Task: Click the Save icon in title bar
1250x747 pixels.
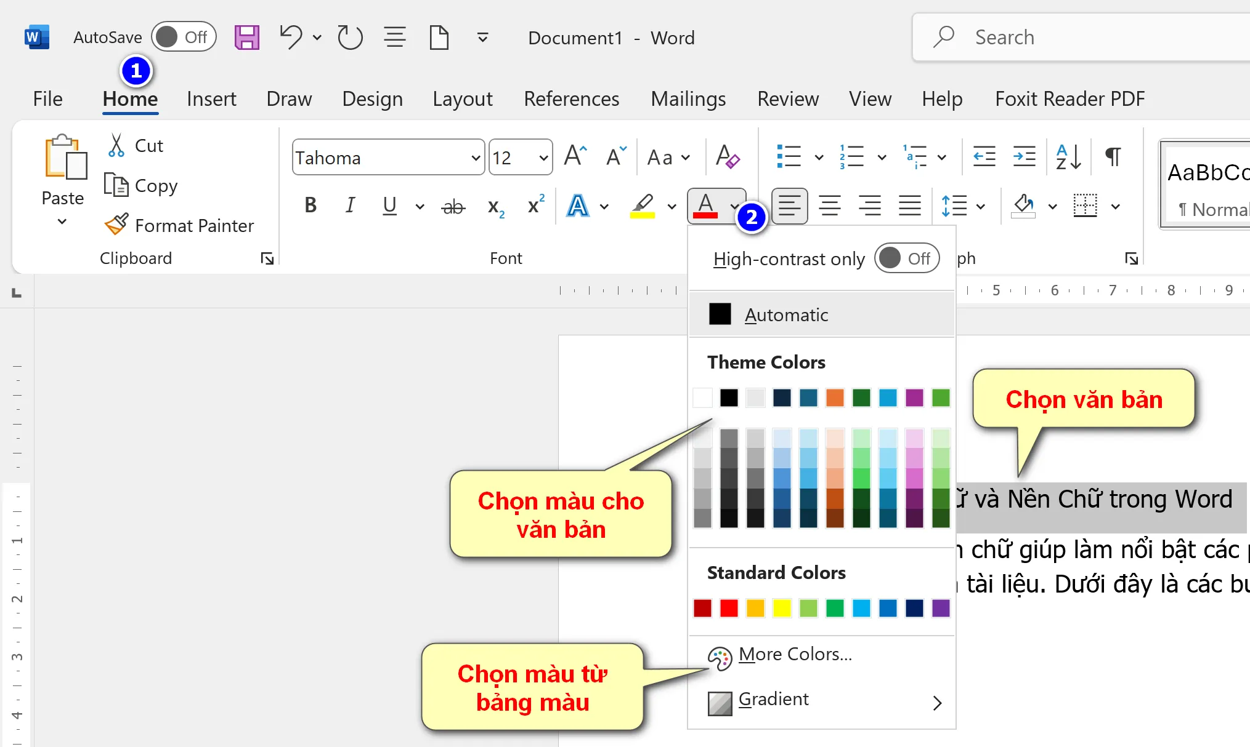Action: point(246,38)
